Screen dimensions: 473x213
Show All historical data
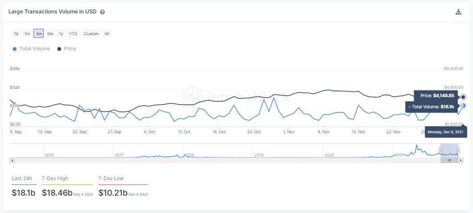[x=107, y=34]
